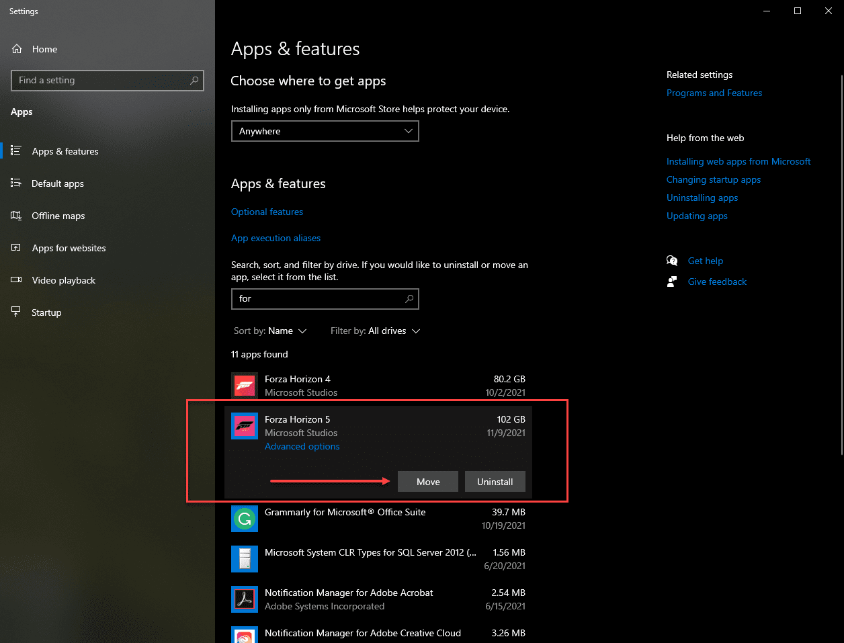The image size is (844, 643).
Task: Open the Anywhere app source dropdown
Action: (325, 131)
